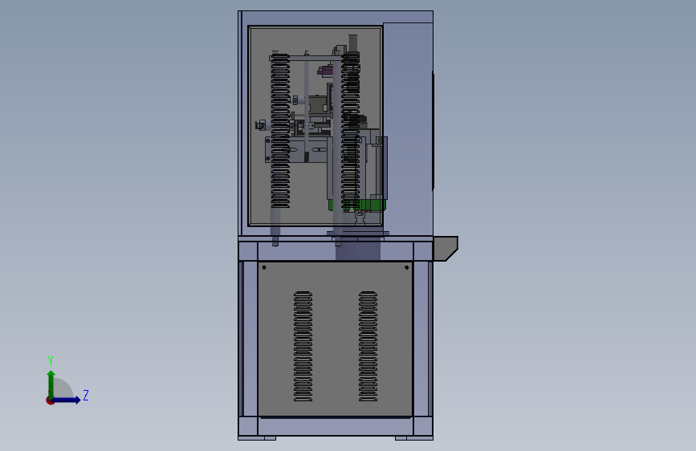This screenshot has height=451, width=696.
Task: Select the black handle bar on cabinet right edge
Action: click(433, 131)
